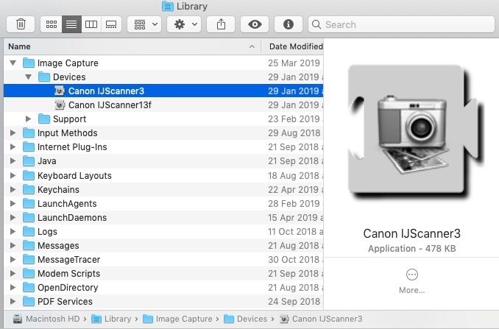Select the Modem Scripts folder name
This screenshot has height=329, width=499.
68,274
